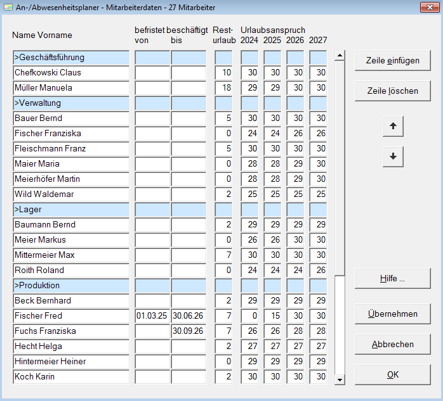Click Mittermeier Max's Resturlaub value 7
The width and height of the screenshot is (443, 401).
click(x=223, y=255)
